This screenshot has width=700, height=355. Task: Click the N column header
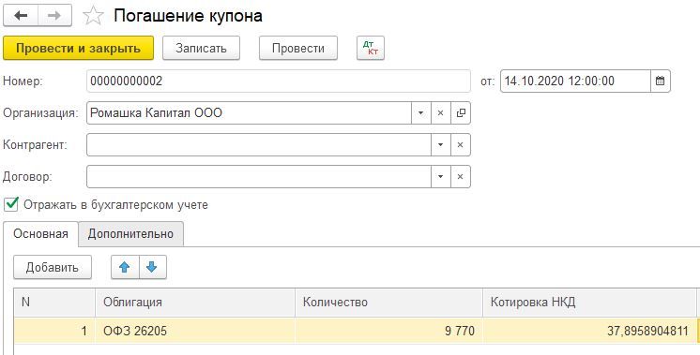tap(54, 303)
